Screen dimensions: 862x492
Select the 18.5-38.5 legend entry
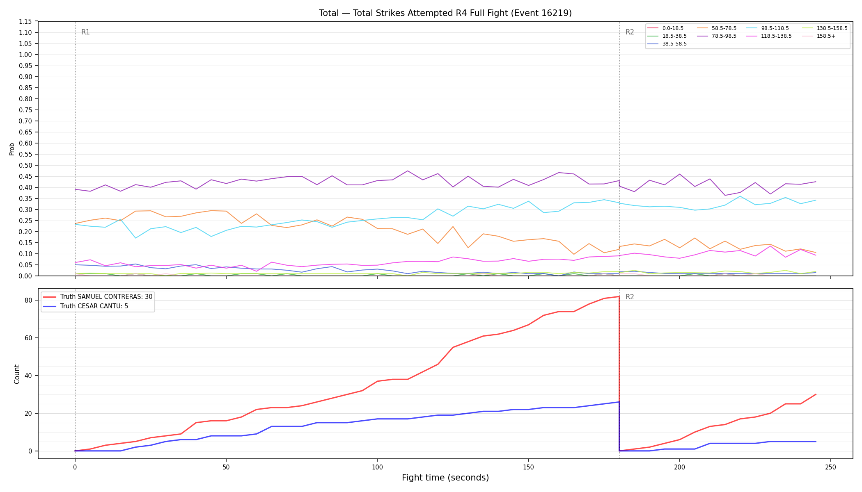coord(667,36)
